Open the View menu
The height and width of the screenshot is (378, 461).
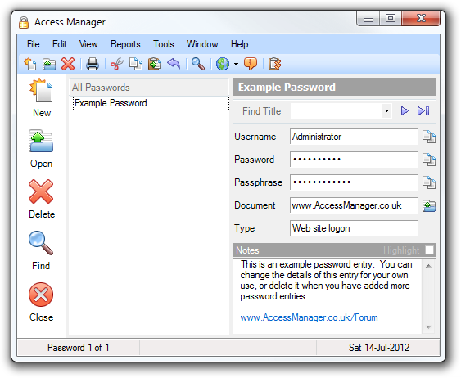(88, 44)
